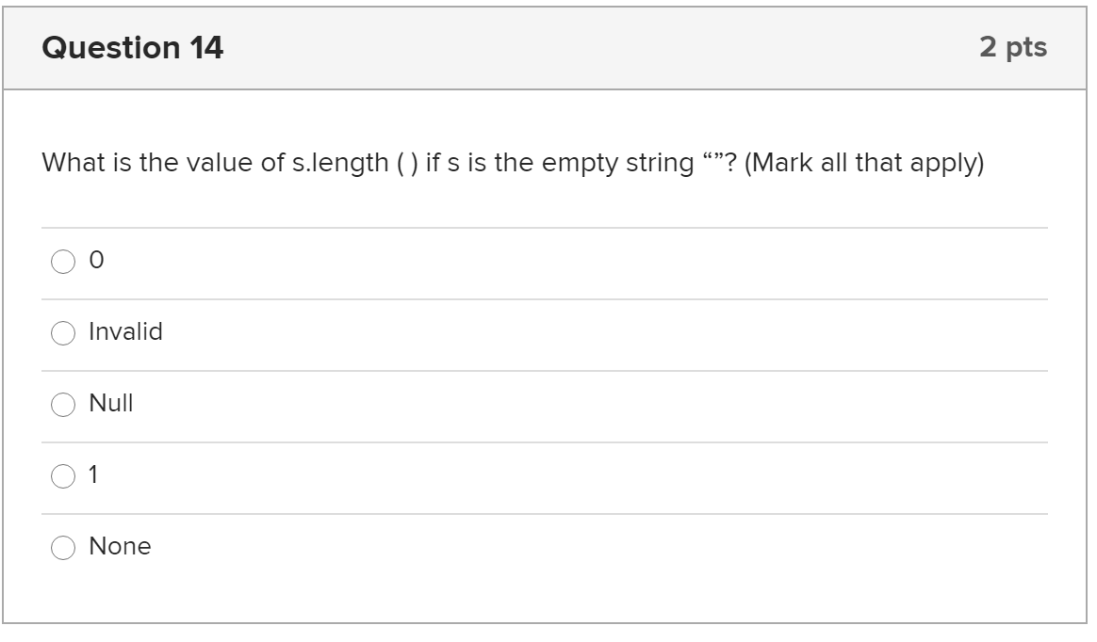The height and width of the screenshot is (642, 1097).
Task: Select the radio button for answer "0"
Action: point(62,260)
